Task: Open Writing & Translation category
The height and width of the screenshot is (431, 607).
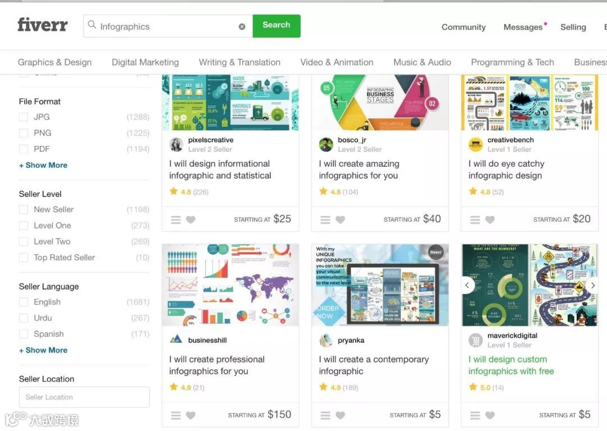Action: (x=239, y=62)
